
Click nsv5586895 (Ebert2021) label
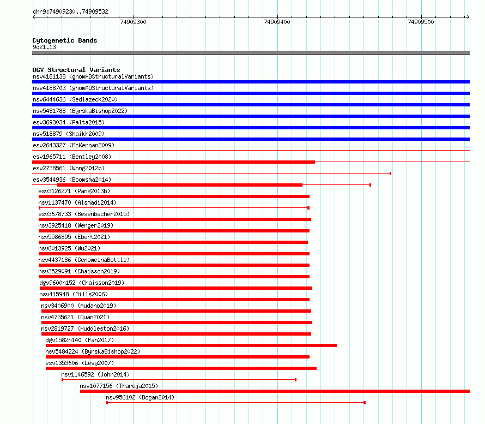74,237
